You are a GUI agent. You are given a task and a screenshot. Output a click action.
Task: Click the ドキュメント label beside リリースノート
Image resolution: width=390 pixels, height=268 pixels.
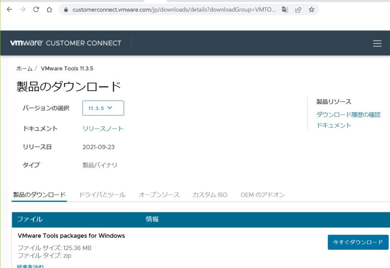pos(40,129)
